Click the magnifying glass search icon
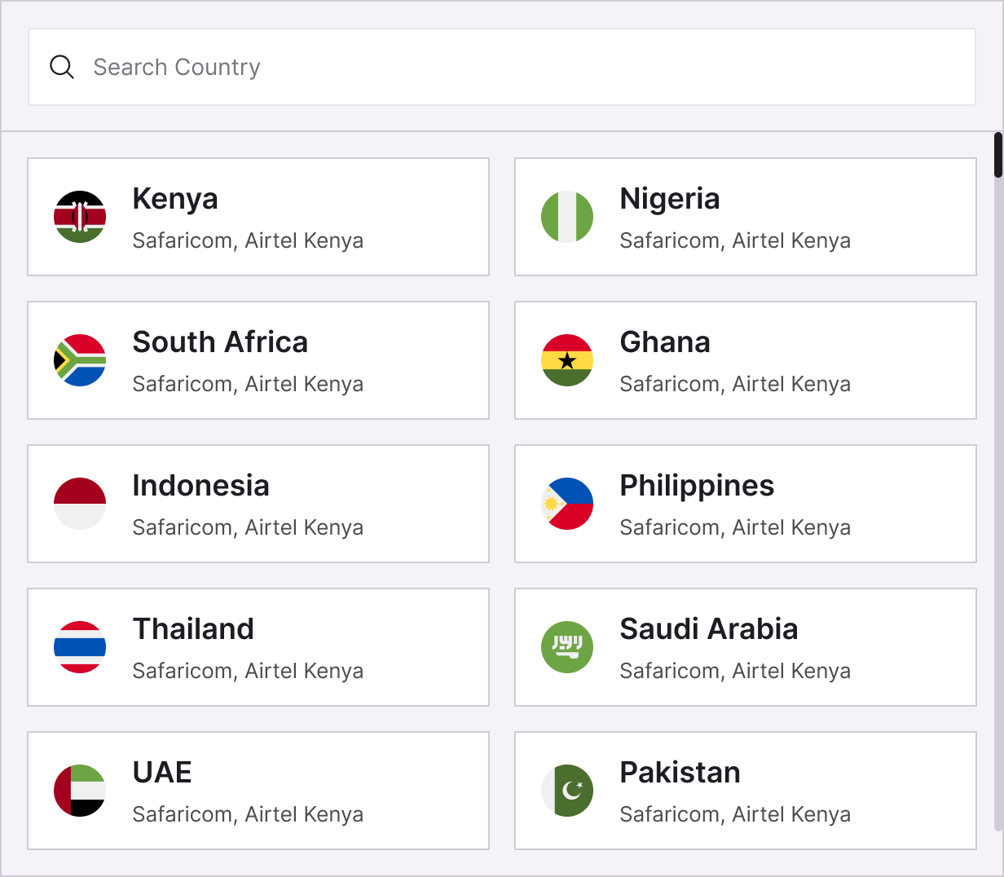This screenshot has height=877, width=1004. point(62,67)
